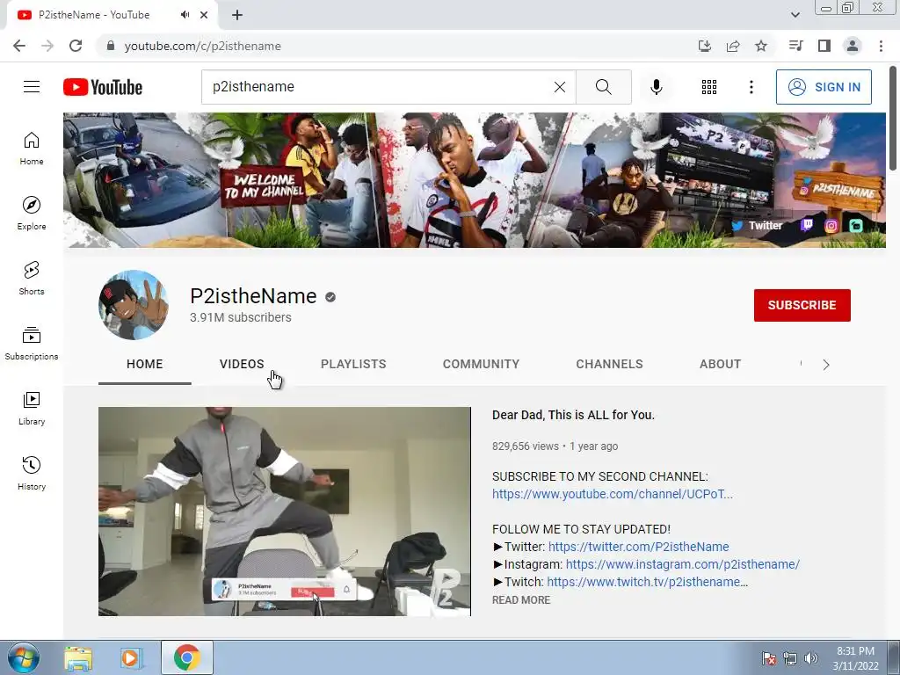Open media player from taskbar
This screenshot has height=675, width=900.
[x=130, y=657]
